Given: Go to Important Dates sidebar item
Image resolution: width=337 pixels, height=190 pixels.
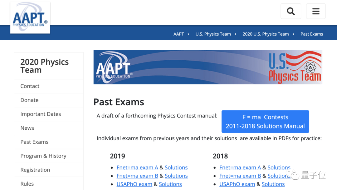Looking at the screenshot, I should coord(41,114).
